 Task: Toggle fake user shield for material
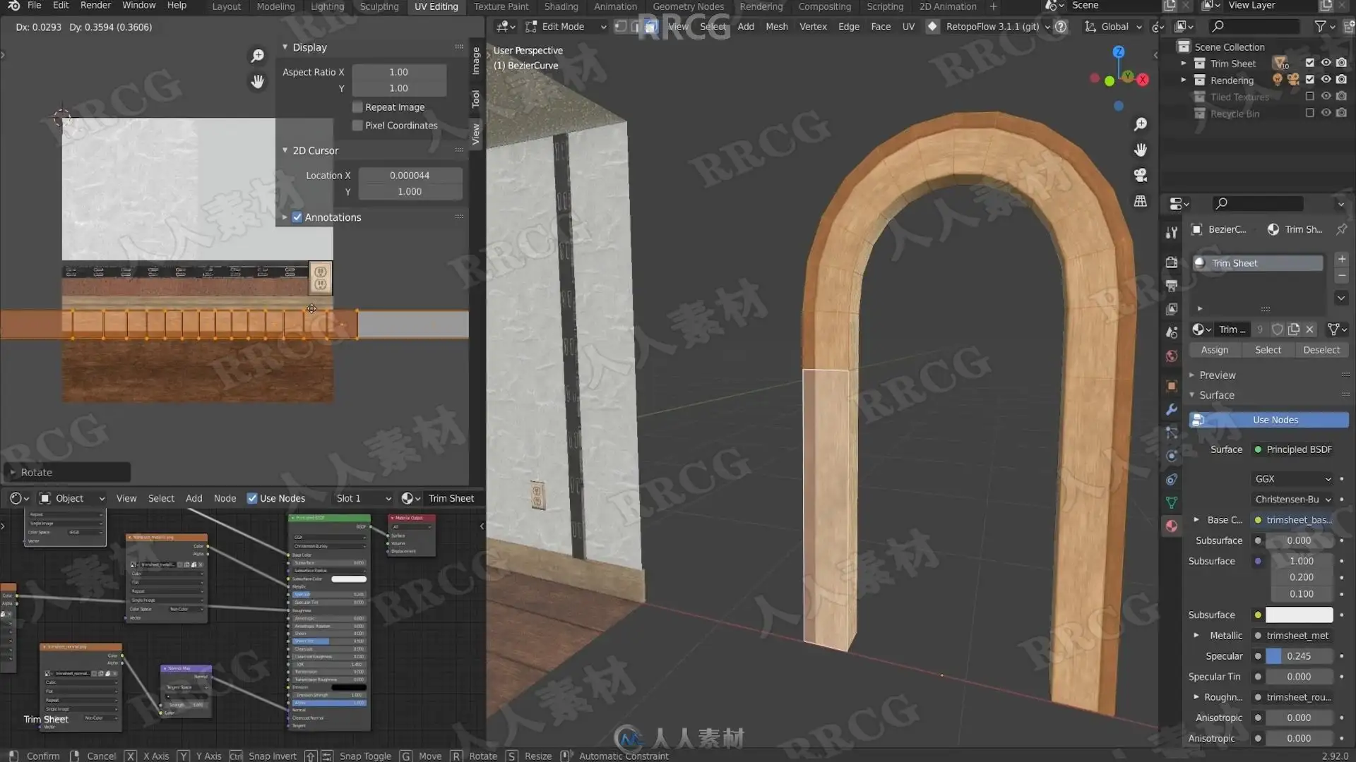[1277, 329]
